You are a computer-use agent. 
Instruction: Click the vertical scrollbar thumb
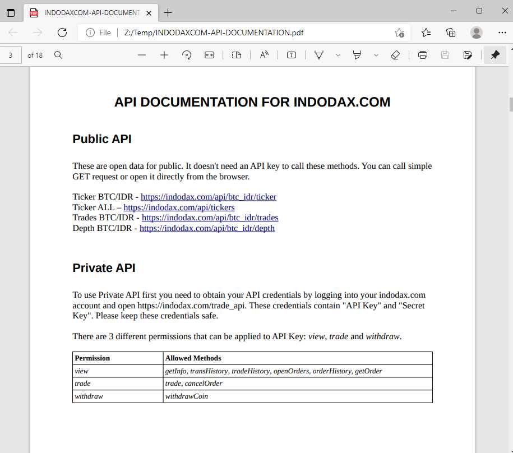pos(511,104)
